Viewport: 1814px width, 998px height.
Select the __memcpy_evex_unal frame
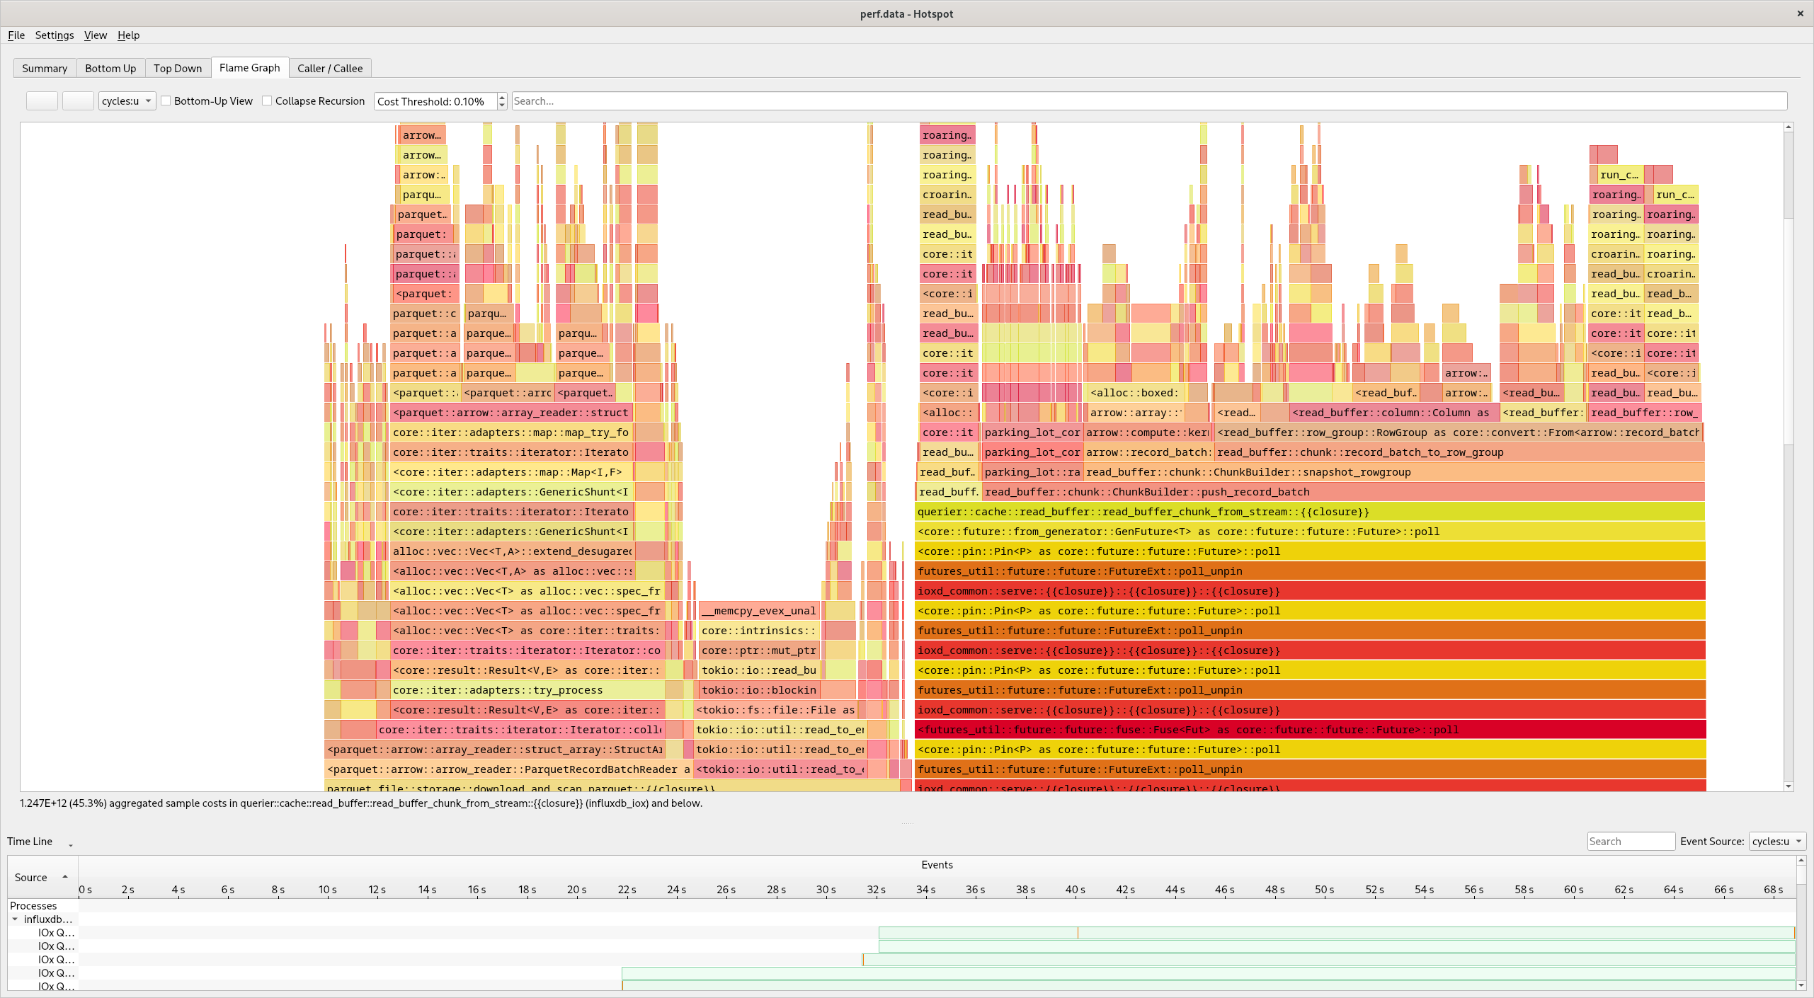[758, 611]
